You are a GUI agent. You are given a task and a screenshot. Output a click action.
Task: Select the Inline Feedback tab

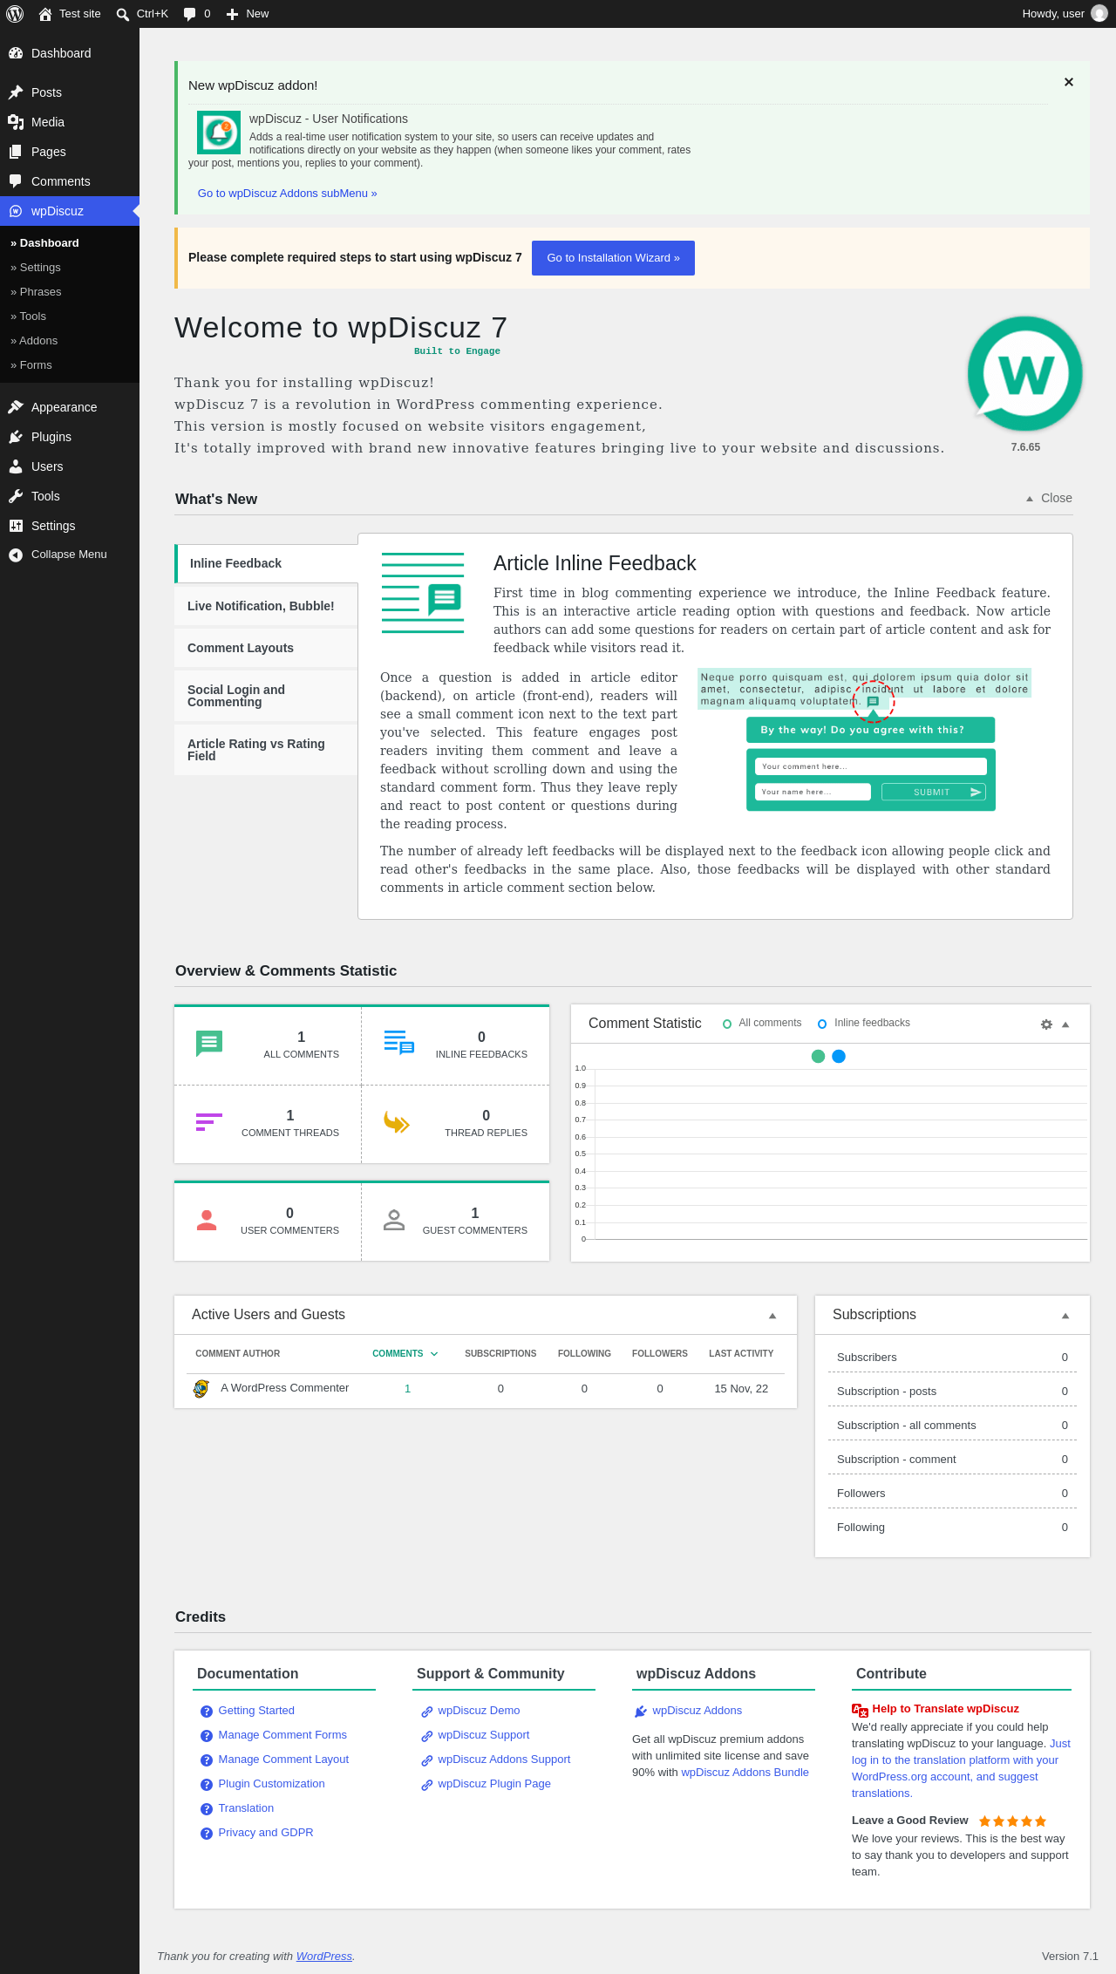(267, 563)
